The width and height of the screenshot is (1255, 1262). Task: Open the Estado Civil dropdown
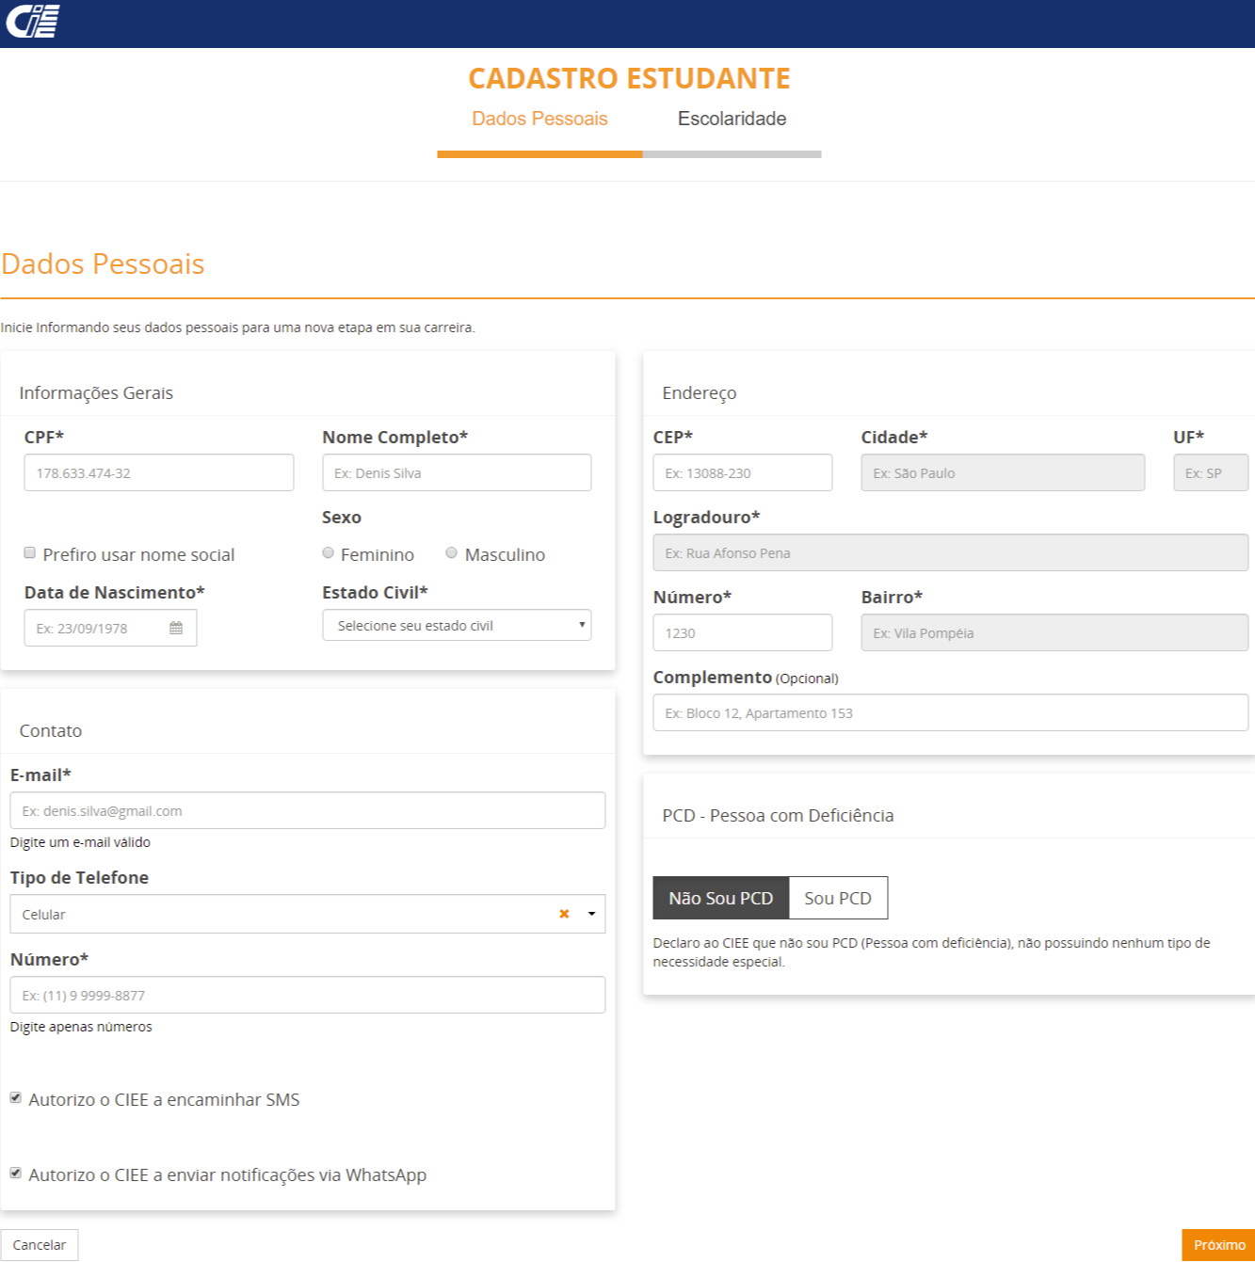click(x=457, y=626)
